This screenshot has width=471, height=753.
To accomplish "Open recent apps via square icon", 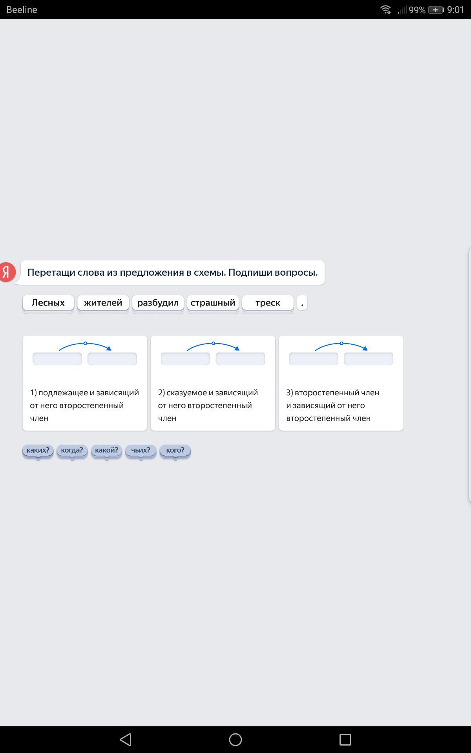I will pos(345,740).
